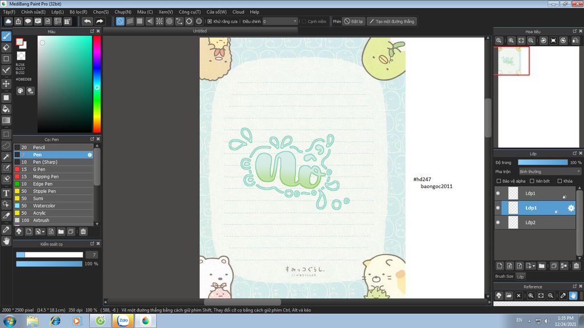Image resolution: width=584 pixels, height=328 pixels.
Task: Open Điều chỉnh correction dropdown
Action: (280, 21)
